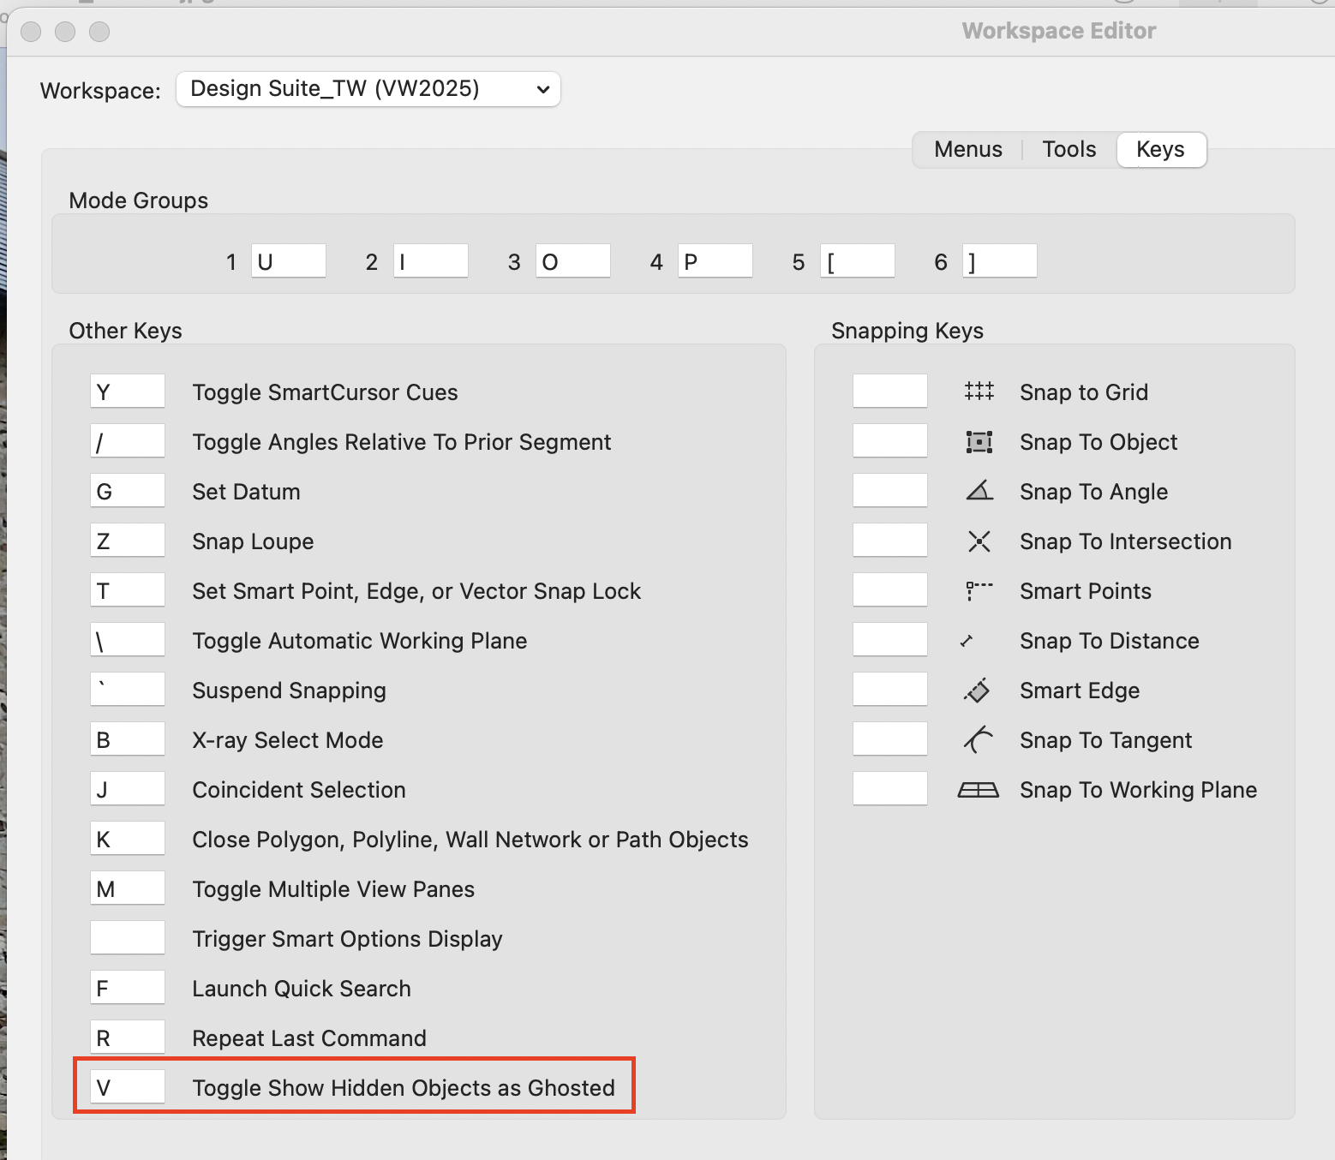Switch to the Menus tab
Screen dimensions: 1335x1160
point(968,149)
